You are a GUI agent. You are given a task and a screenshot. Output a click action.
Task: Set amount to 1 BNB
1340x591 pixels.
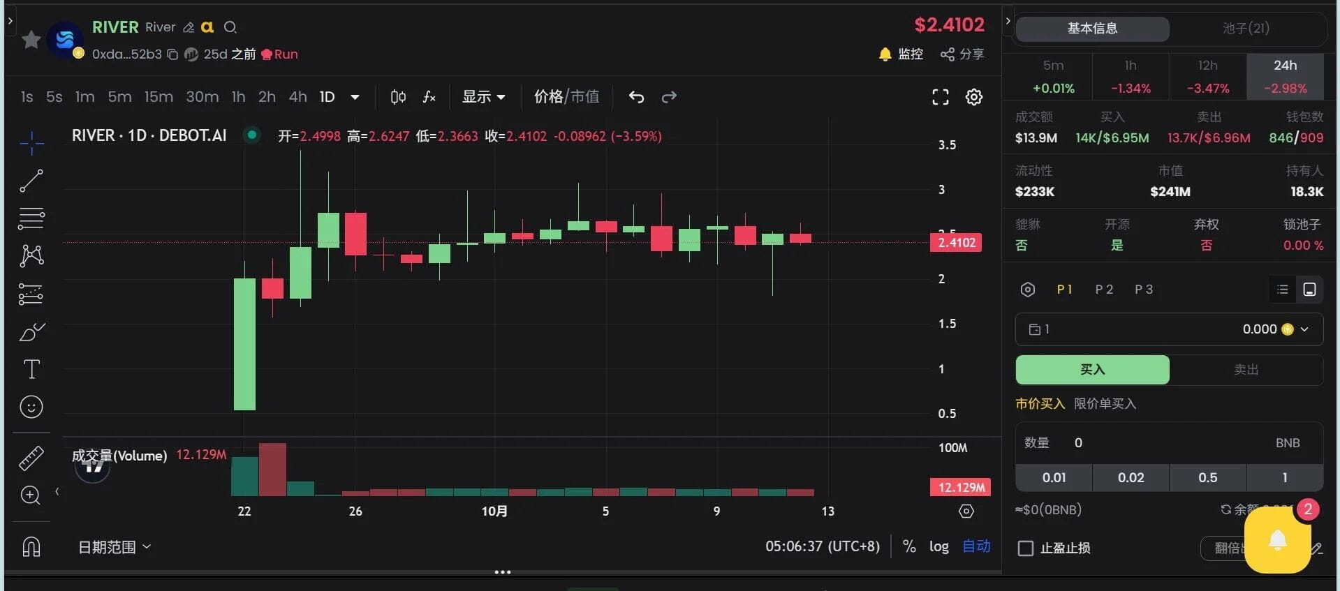pos(1285,478)
